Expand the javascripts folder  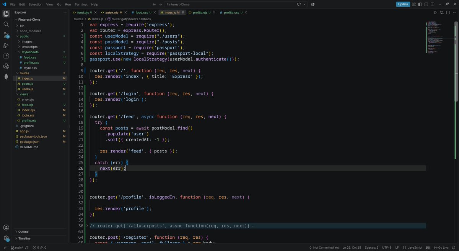point(29,47)
